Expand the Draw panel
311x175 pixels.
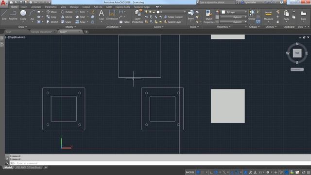pos(22,27)
